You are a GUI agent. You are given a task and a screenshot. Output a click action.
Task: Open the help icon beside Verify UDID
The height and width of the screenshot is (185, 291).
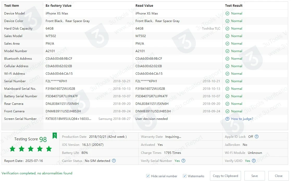(x=254, y=161)
